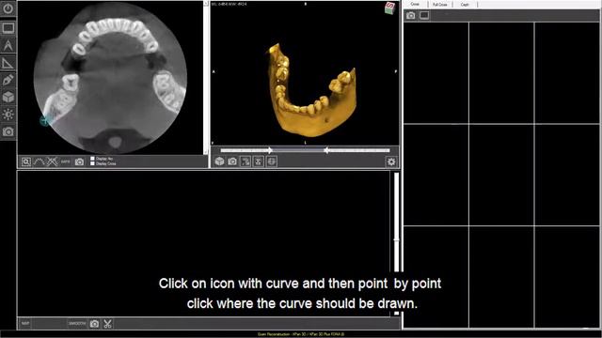The image size is (602, 338).
Task: Click the small text button next to delete curve
Action: point(66,161)
